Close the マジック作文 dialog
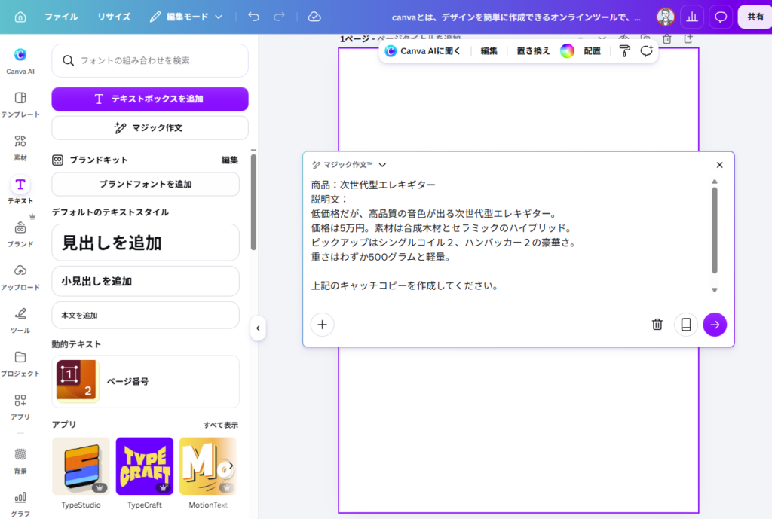Viewport: 772px width, 519px height. (x=719, y=165)
